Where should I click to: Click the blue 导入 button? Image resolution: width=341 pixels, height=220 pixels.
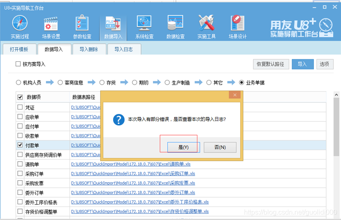(302, 64)
